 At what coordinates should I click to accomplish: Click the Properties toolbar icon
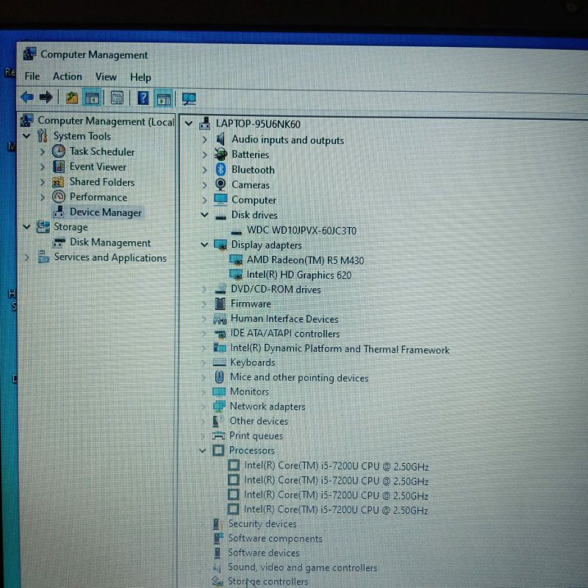[x=117, y=98]
